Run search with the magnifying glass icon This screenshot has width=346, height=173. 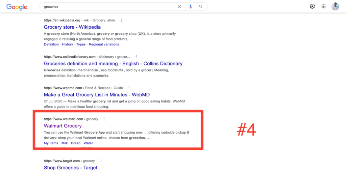pos(201,7)
